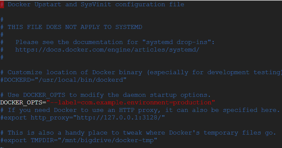This screenshot has height=148, width=282.
Task: Click the word Upstart in first line
Action: coord(48,4)
